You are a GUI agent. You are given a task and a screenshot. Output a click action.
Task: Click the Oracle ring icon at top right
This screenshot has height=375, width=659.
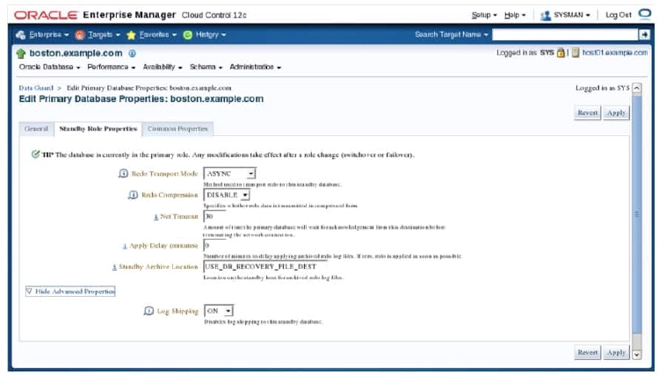[645, 14]
